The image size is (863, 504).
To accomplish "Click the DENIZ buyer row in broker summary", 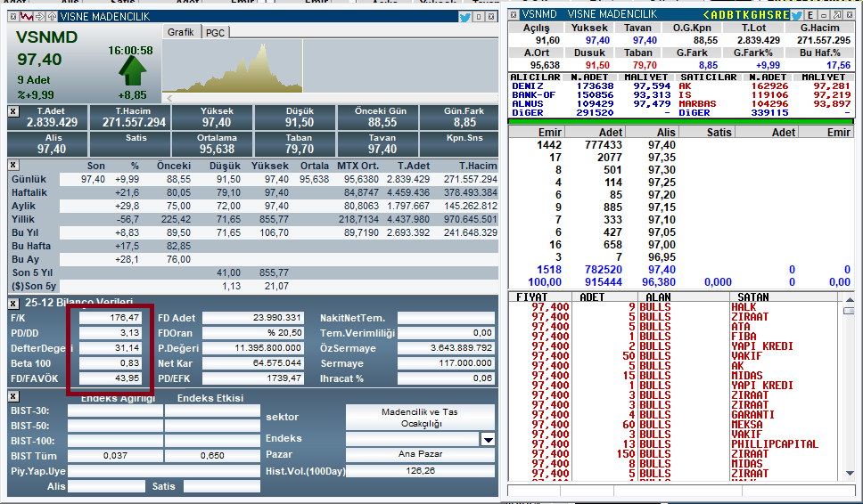I will [592, 86].
